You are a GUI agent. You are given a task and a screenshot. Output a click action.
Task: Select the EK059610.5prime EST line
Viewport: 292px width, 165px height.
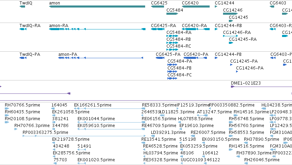[111, 129]
